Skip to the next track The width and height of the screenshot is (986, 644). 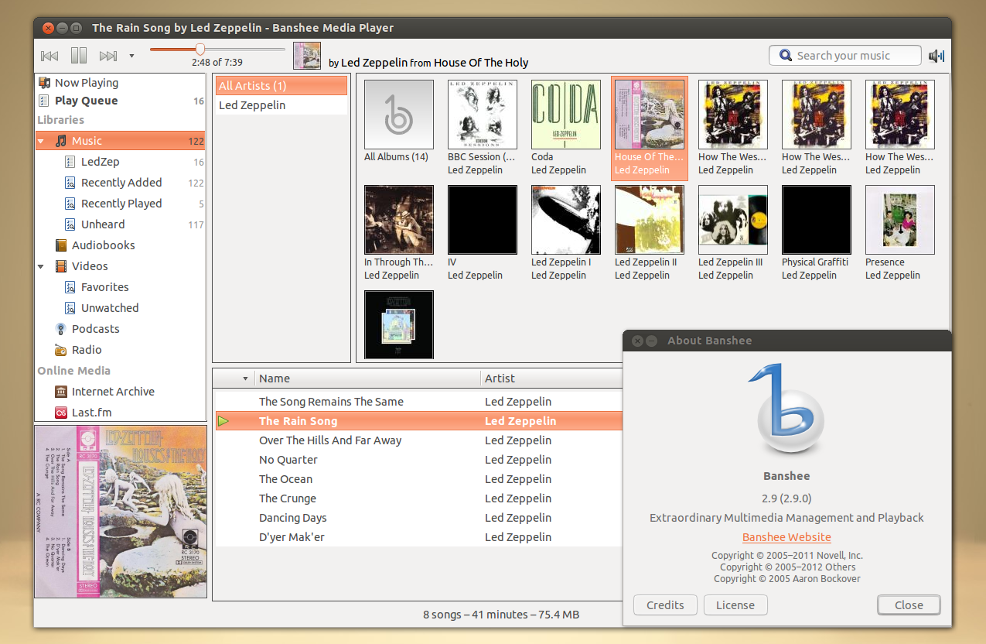[108, 56]
